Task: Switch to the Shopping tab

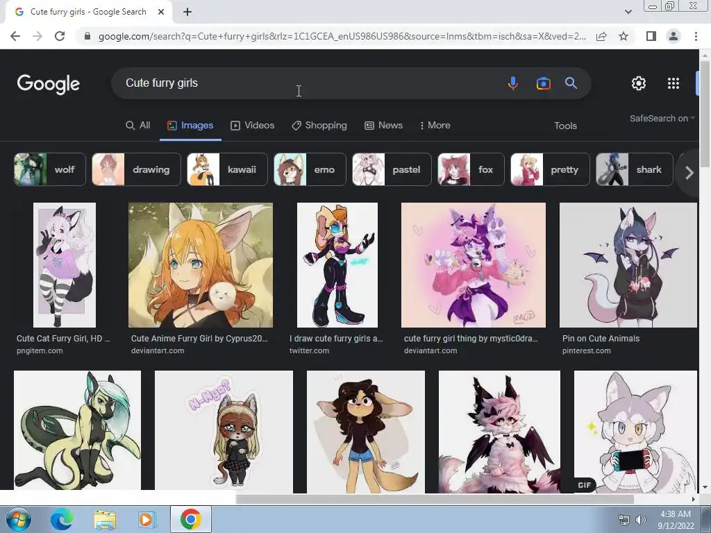Action: tap(319, 126)
